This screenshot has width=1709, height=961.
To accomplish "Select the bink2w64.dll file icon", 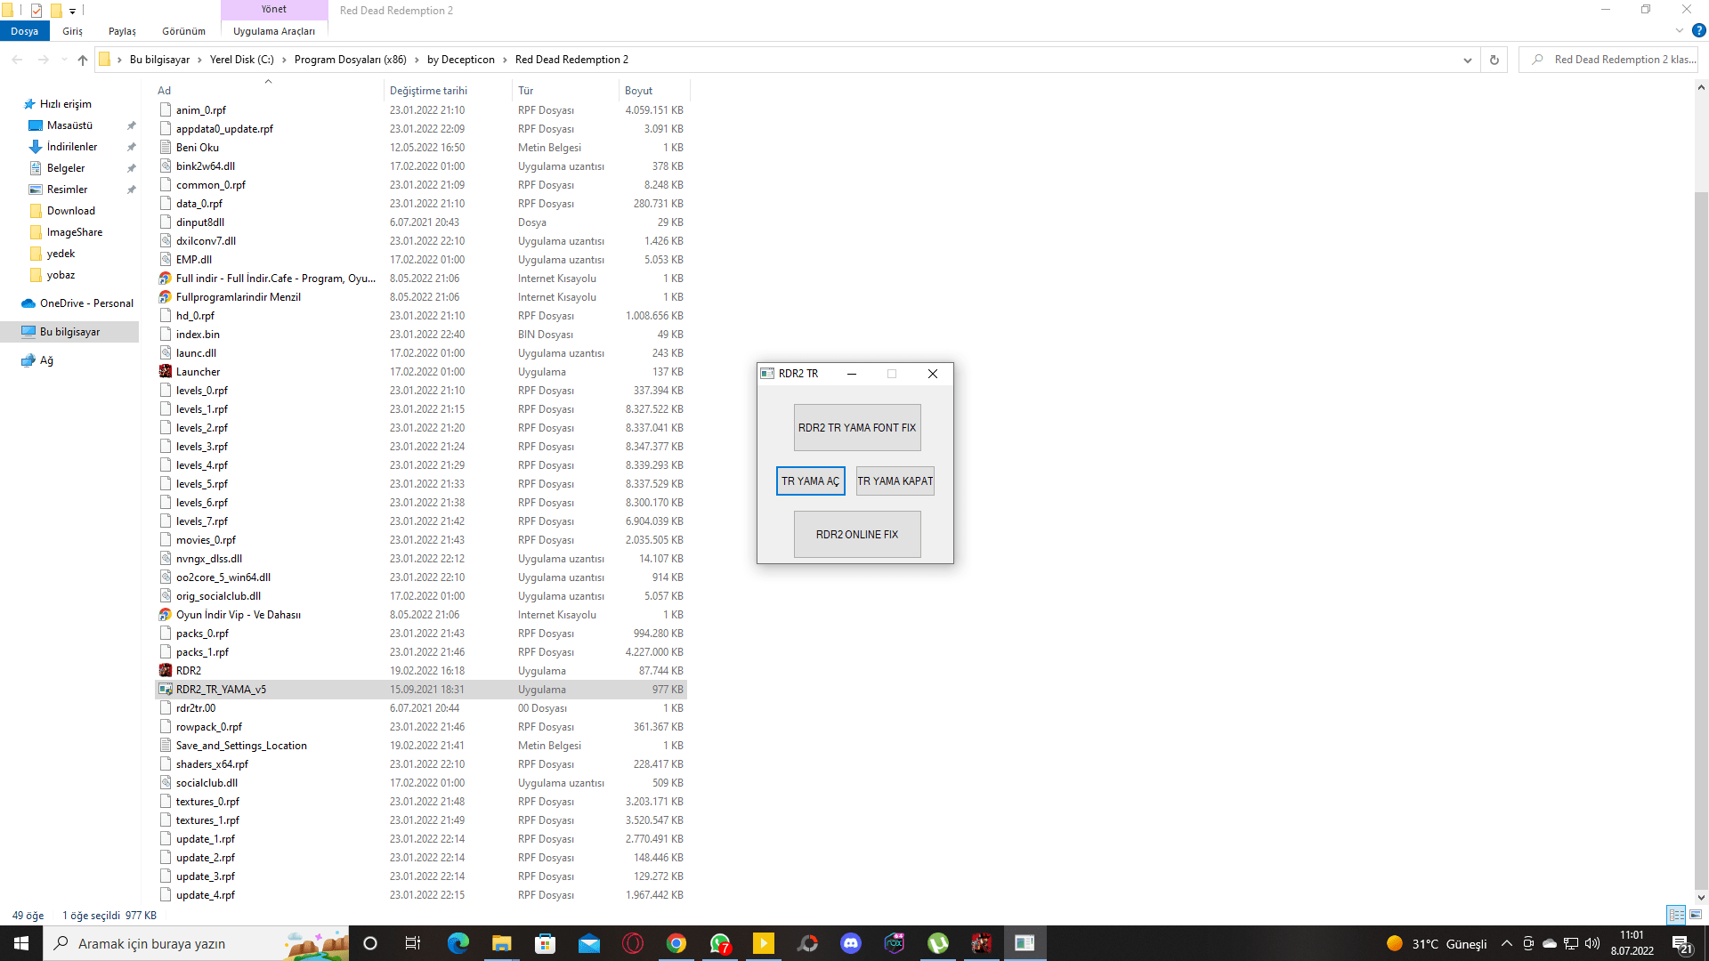I will [x=166, y=166].
